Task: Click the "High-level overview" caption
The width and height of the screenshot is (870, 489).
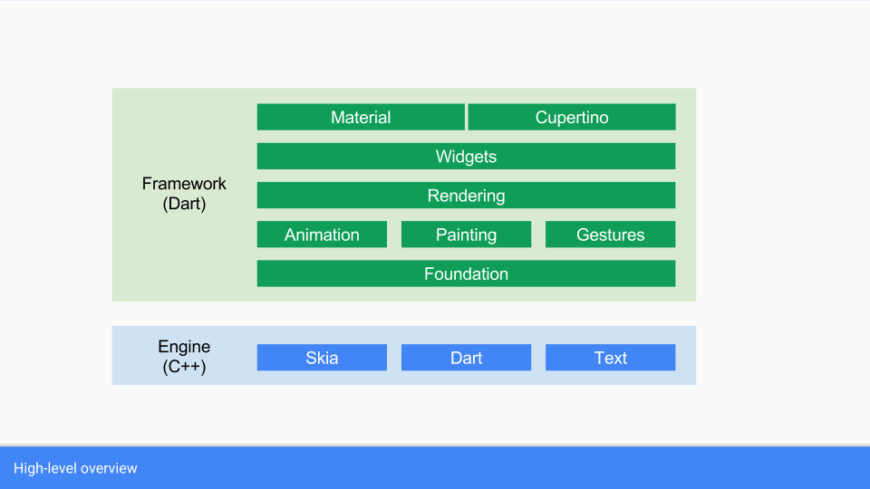Action: coord(75,468)
